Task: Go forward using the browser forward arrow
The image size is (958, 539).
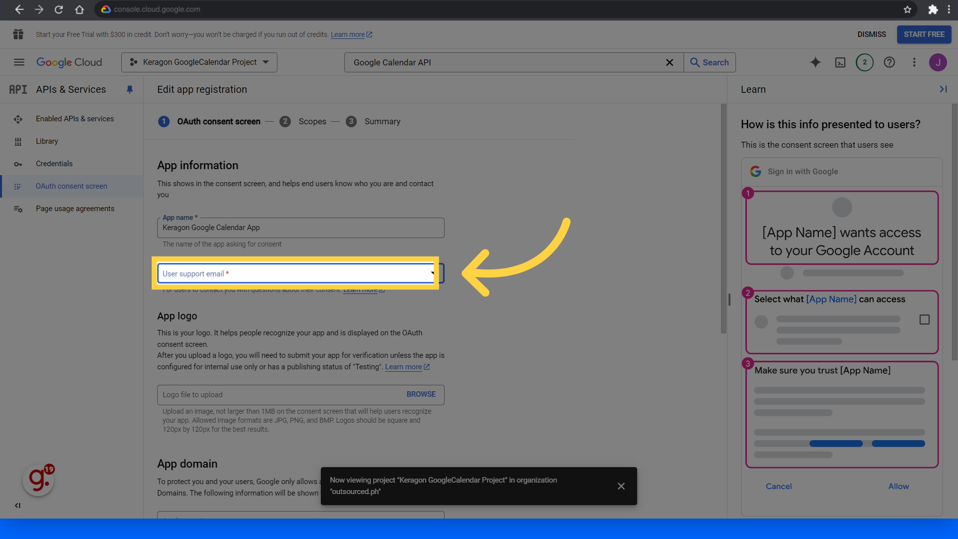Action: 39,9
